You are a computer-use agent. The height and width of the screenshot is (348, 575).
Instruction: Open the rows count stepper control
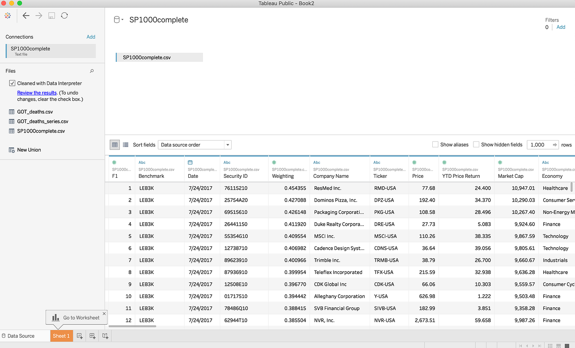(555, 144)
